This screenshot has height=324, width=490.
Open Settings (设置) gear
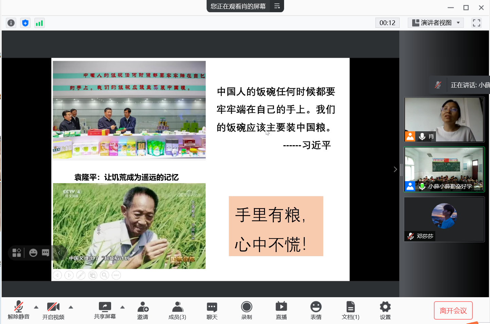pyautogui.click(x=385, y=310)
